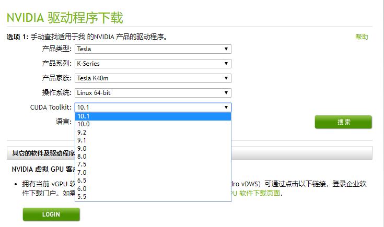Collapse the CUDA Toolkit dropdown

pyautogui.click(x=153, y=107)
